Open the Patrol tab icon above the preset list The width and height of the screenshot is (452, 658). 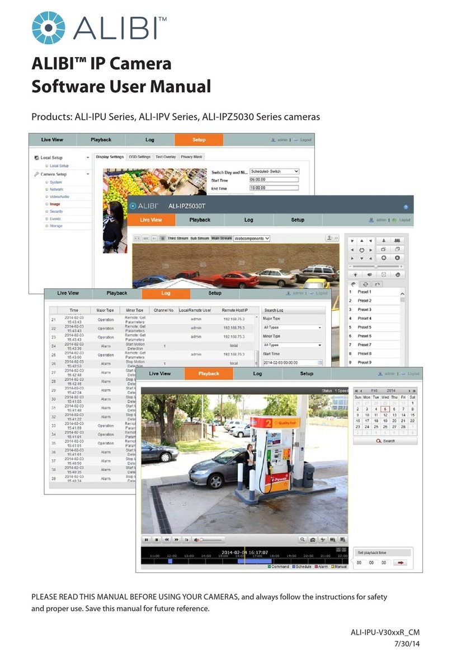365,284
